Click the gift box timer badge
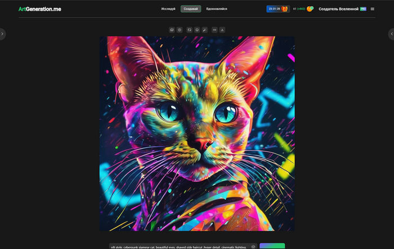The width and height of the screenshot is (394, 249). click(x=278, y=9)
